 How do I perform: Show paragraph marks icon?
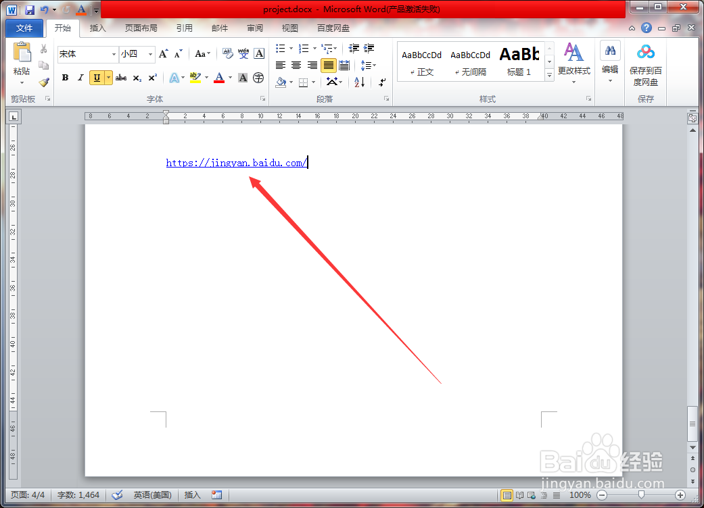pos(382,82)
